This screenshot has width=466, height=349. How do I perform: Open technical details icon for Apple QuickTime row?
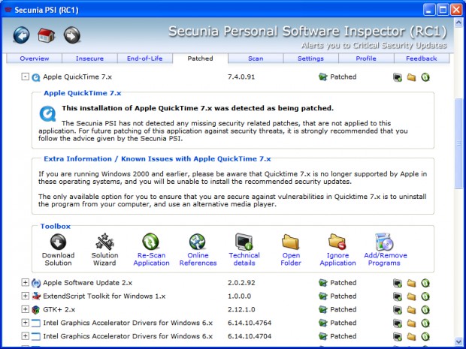398,77
